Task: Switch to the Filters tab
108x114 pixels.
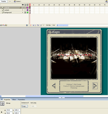Action: (x=14, y=99)
